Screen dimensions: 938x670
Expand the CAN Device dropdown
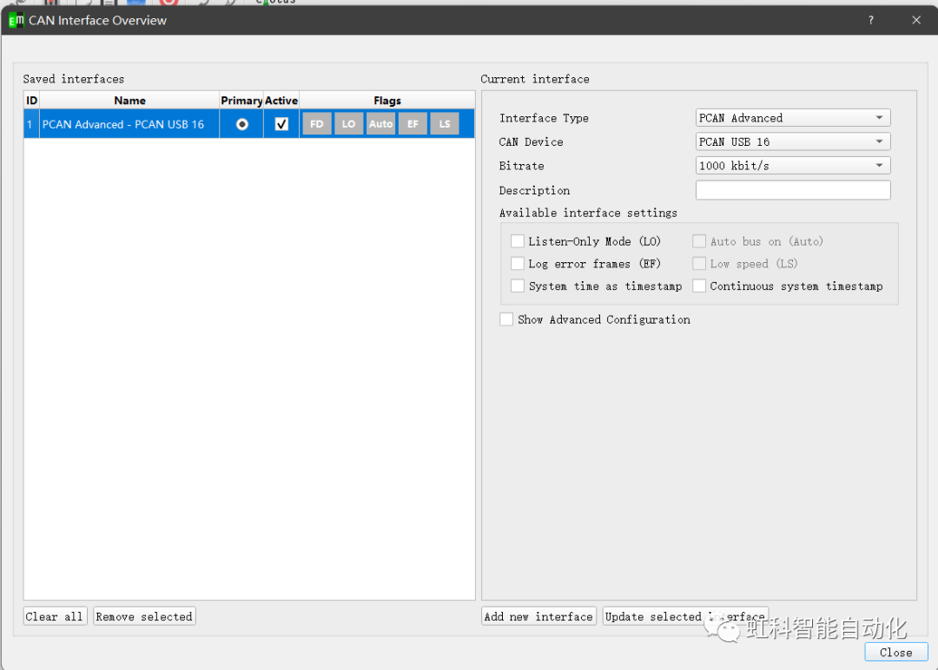(793, 141)
